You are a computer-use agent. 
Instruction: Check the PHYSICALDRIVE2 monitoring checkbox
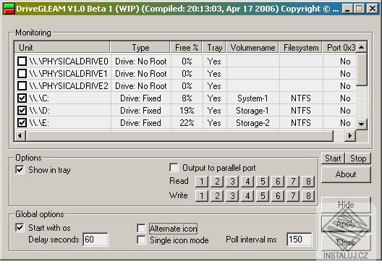tap(22, 86)
